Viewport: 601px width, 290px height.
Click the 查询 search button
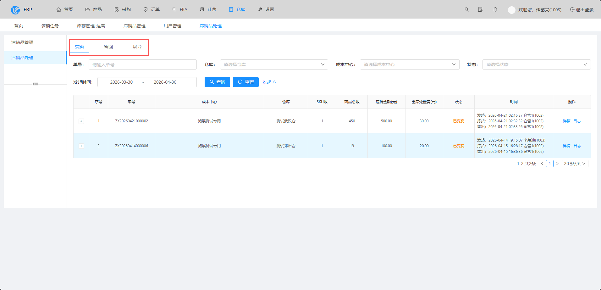coord(217,82)
